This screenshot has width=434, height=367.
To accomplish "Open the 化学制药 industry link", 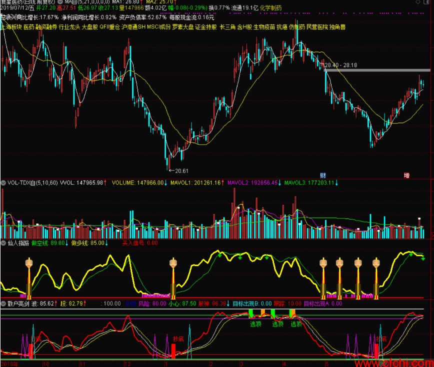I will [x=270, y=7].
